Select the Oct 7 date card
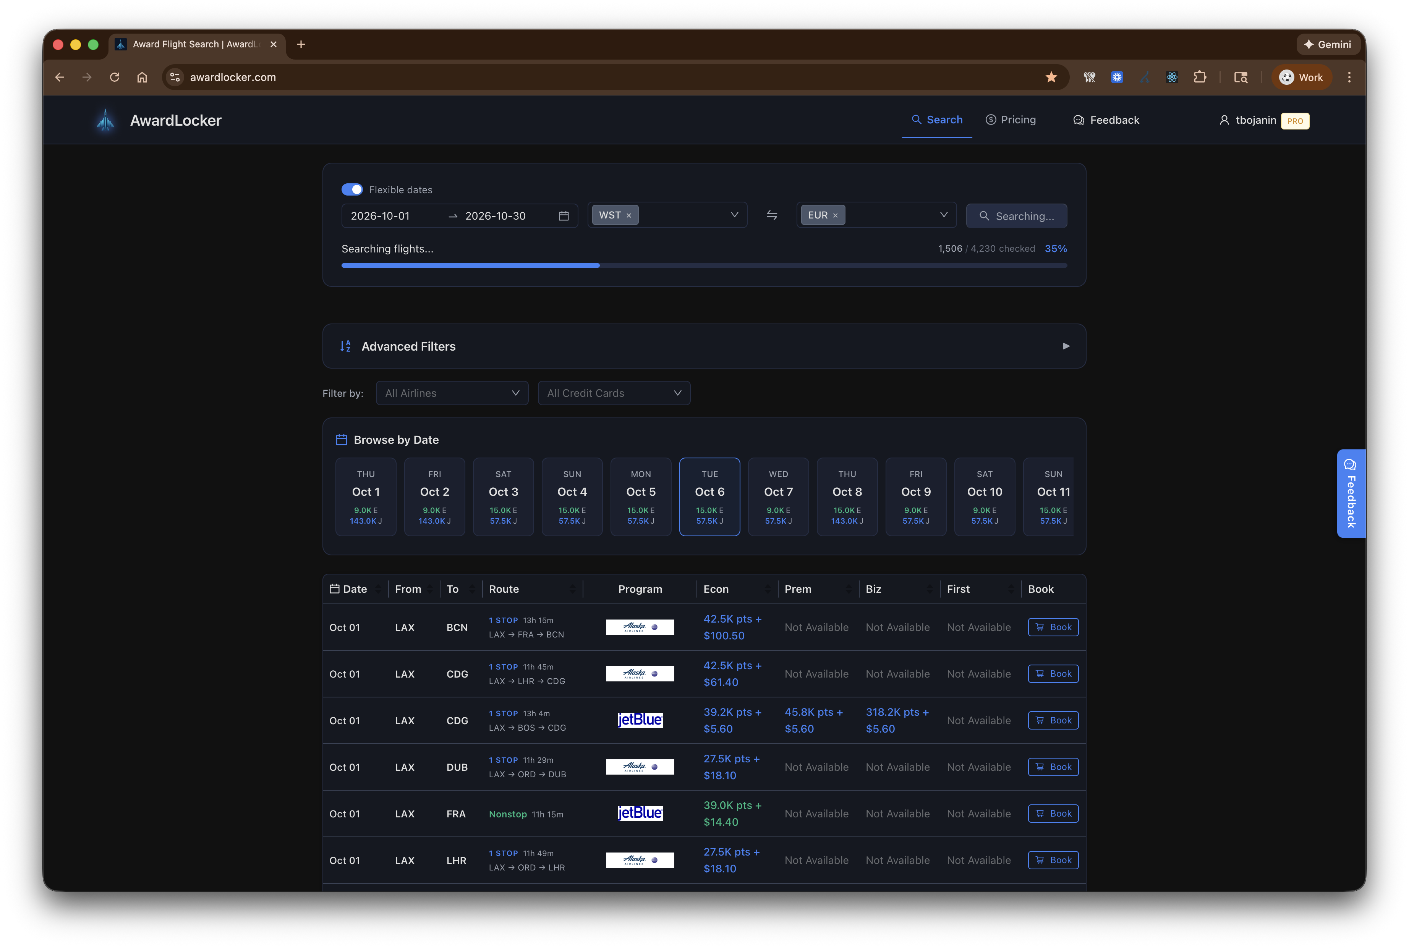Screen dimensions: 1409x948 (x=778, y=497)
